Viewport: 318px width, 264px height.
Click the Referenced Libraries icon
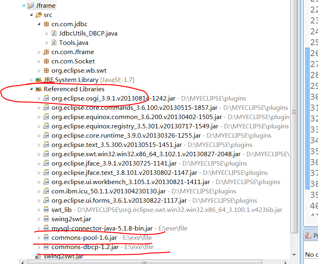click(x=38, y=89)
